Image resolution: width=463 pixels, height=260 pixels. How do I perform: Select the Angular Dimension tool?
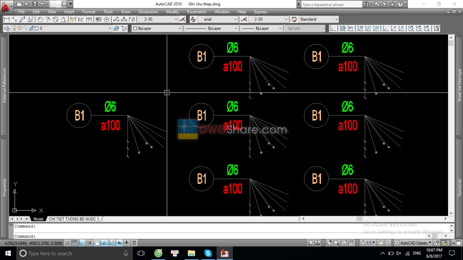click(64, 19)
